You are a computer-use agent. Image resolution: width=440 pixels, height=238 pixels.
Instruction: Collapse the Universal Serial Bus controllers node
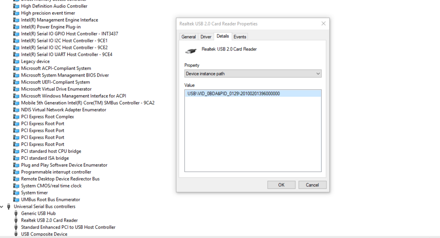pyautogui.click(x=2, y=206)
